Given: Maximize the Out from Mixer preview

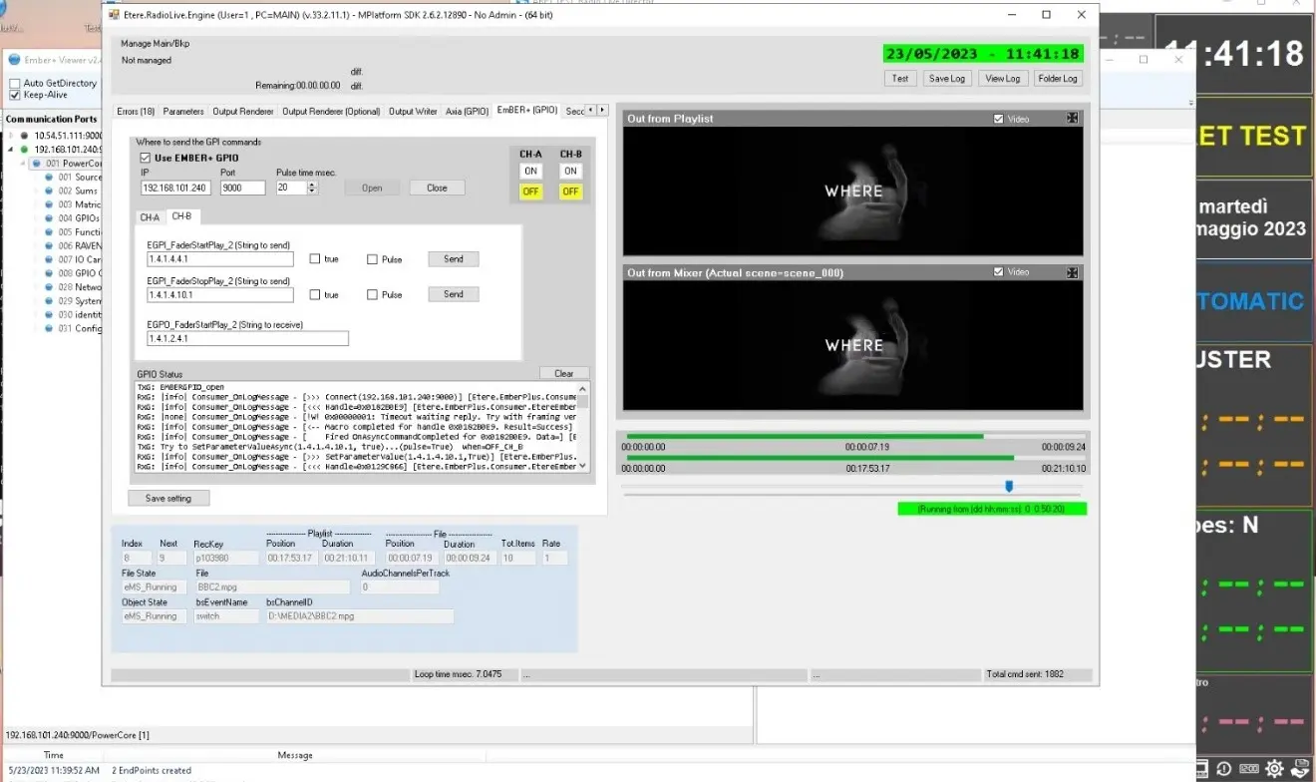Looking at the screenshot, I should tap(1072, 272).
